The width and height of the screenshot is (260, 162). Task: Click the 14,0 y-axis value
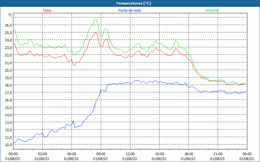8,115
